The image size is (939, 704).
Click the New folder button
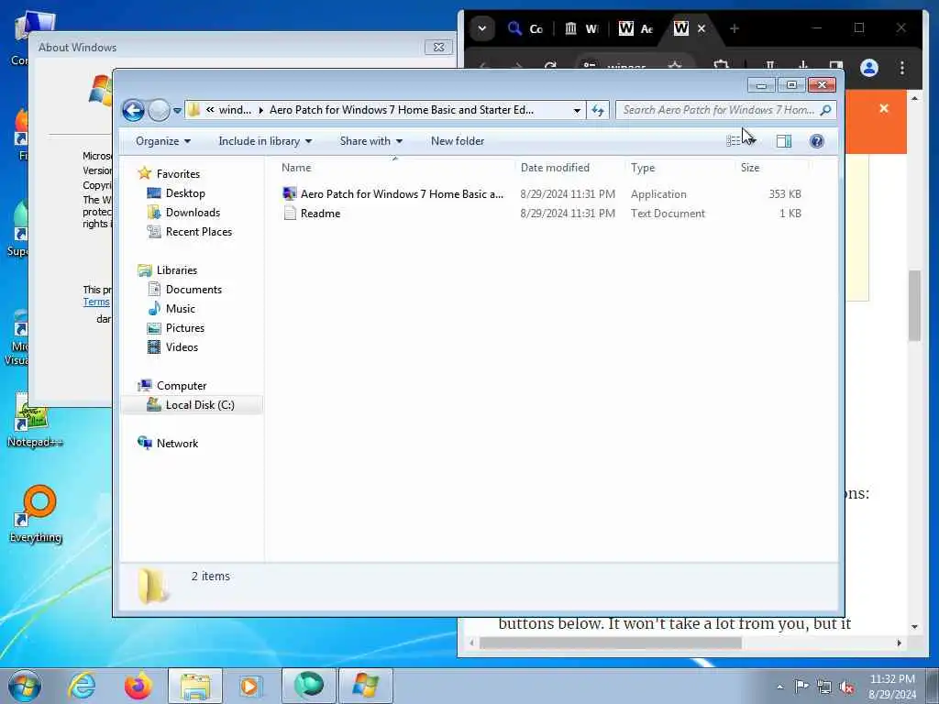[458, 141]
